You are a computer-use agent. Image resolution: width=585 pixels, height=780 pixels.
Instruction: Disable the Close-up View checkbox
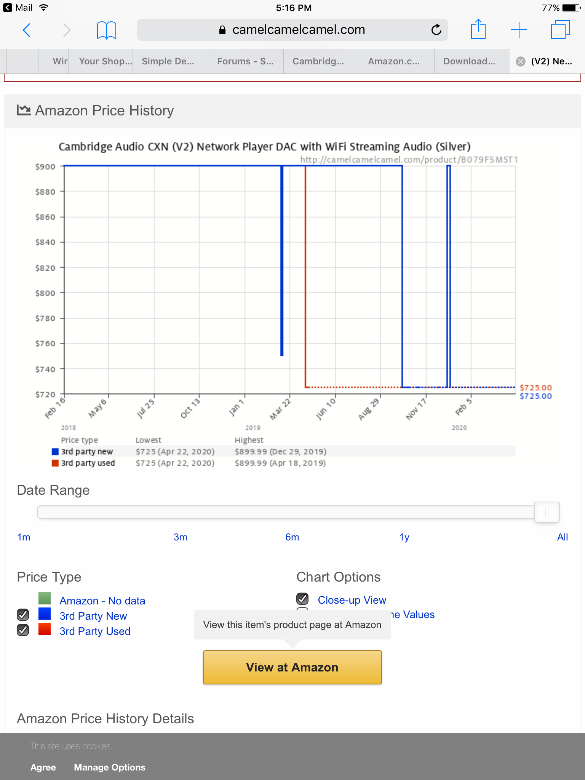click(x=302, y=599)
